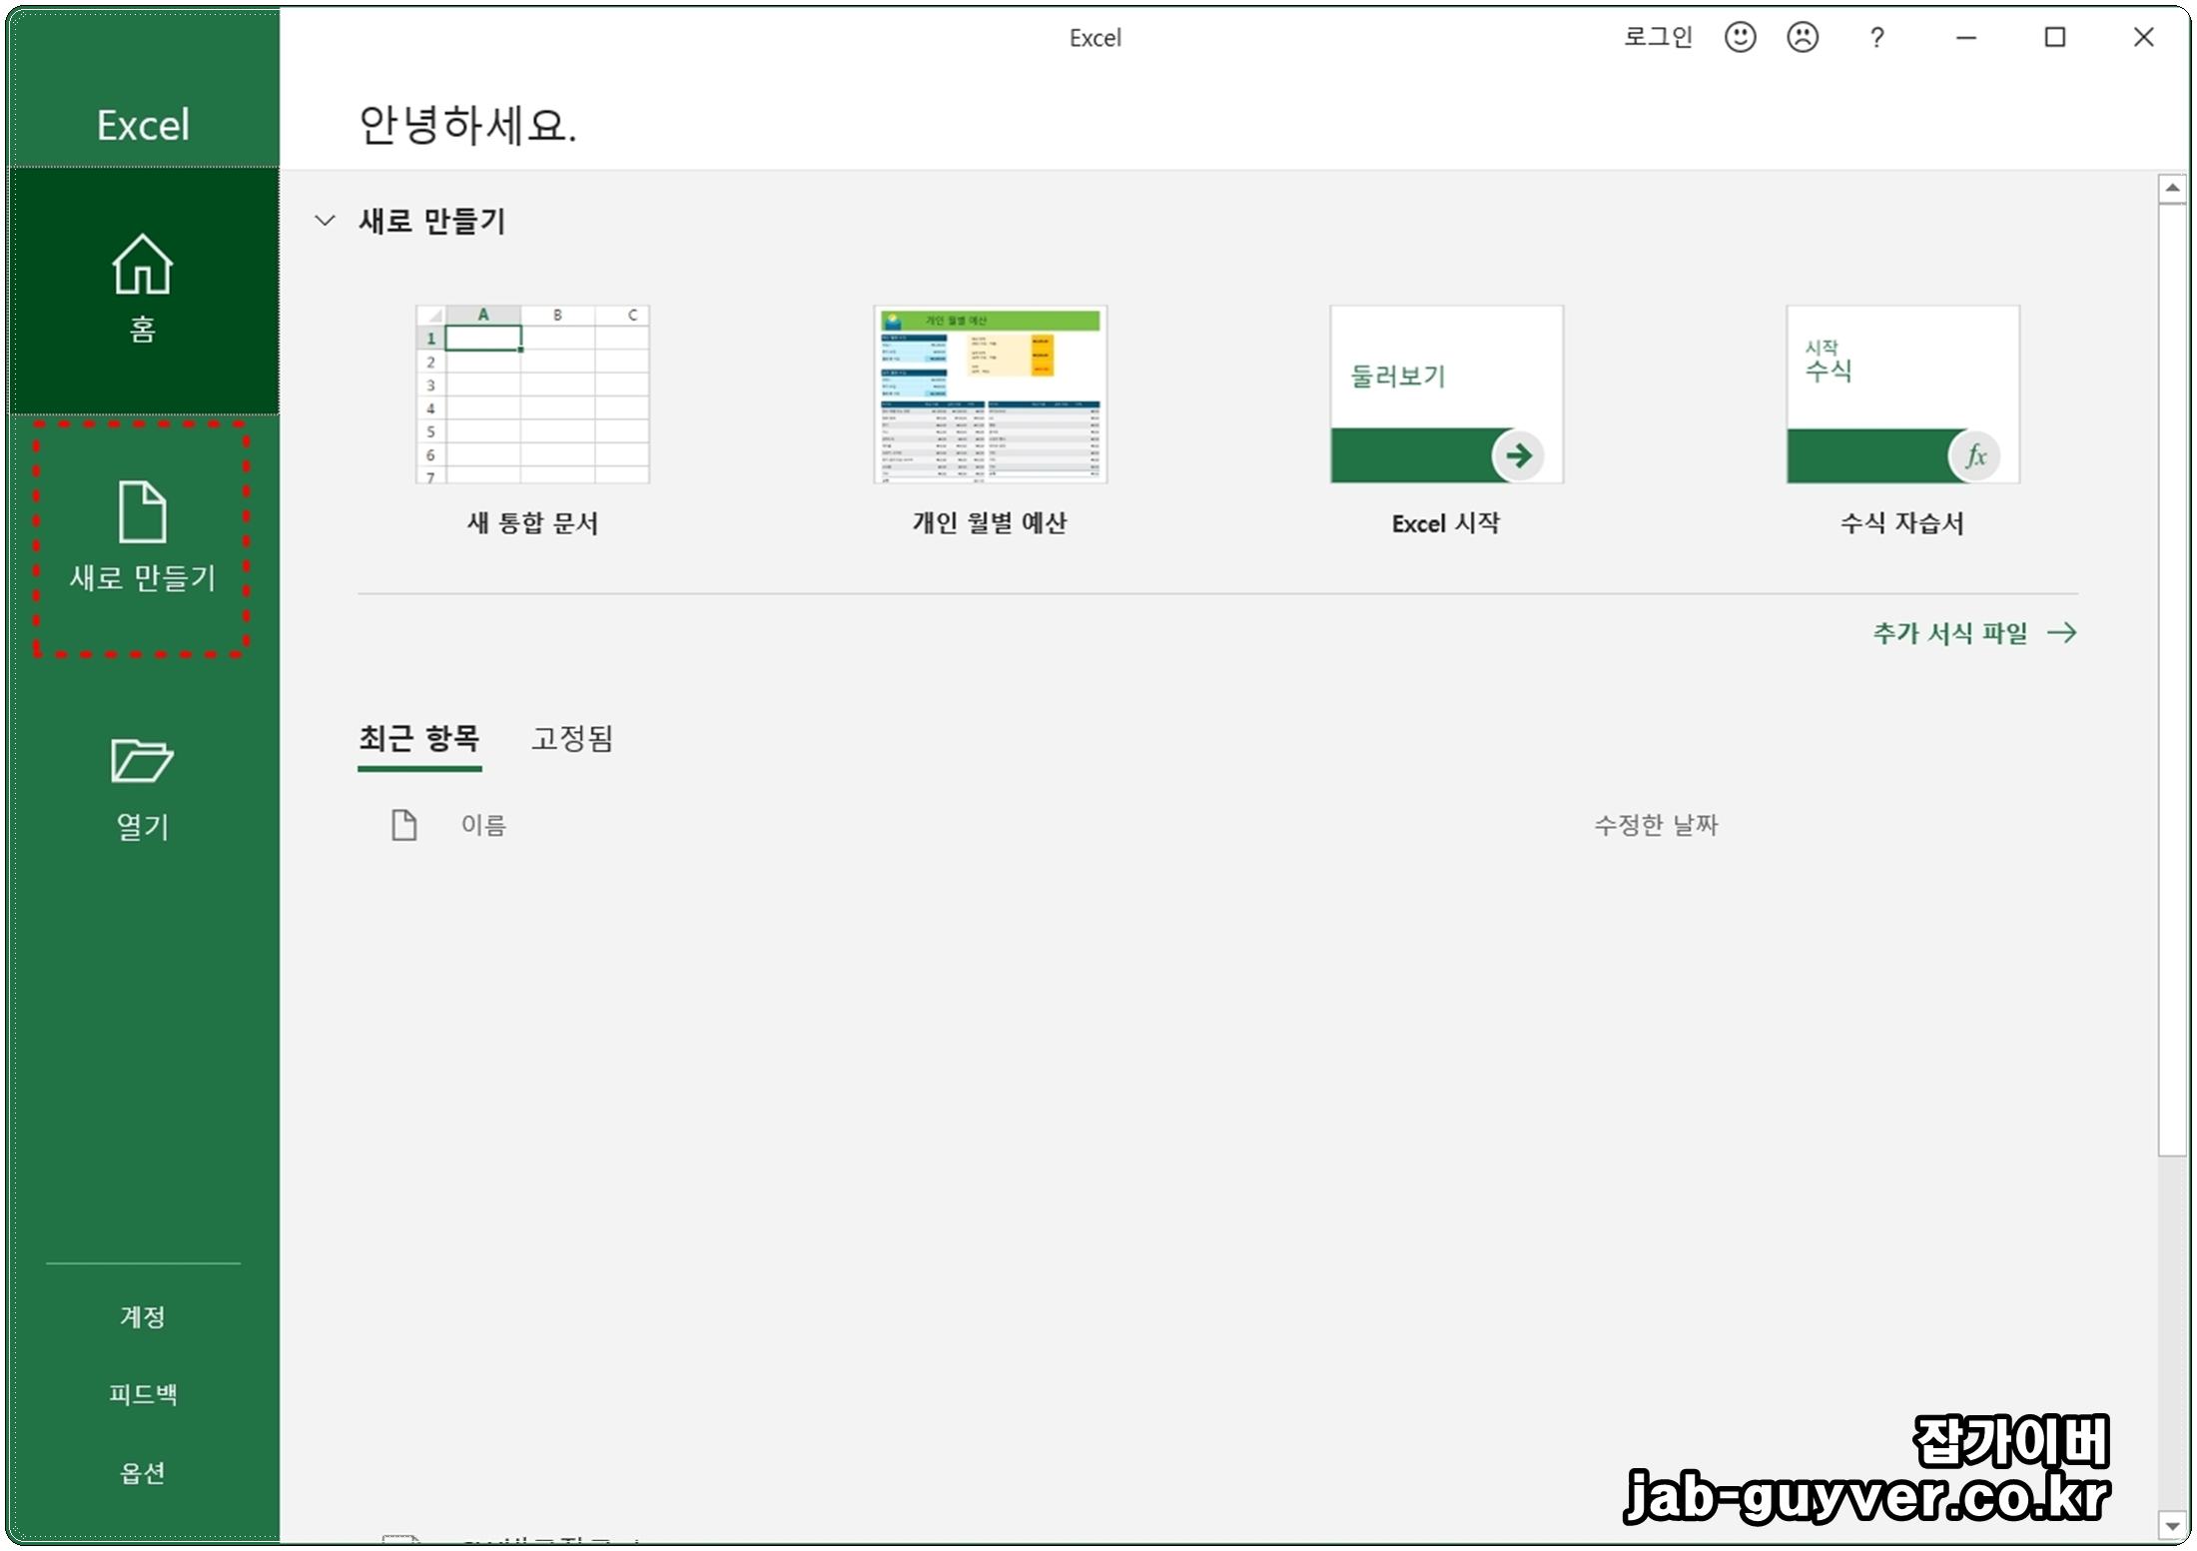
Task: Open Help with the question mark icon
Action: 1876,38
